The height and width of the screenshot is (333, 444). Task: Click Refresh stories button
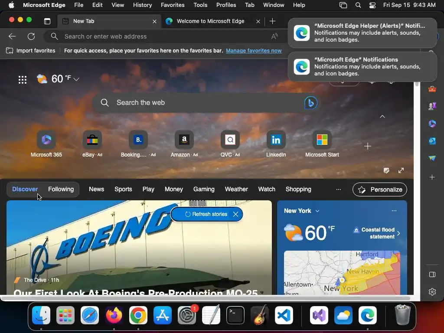[x=206, y=214]
